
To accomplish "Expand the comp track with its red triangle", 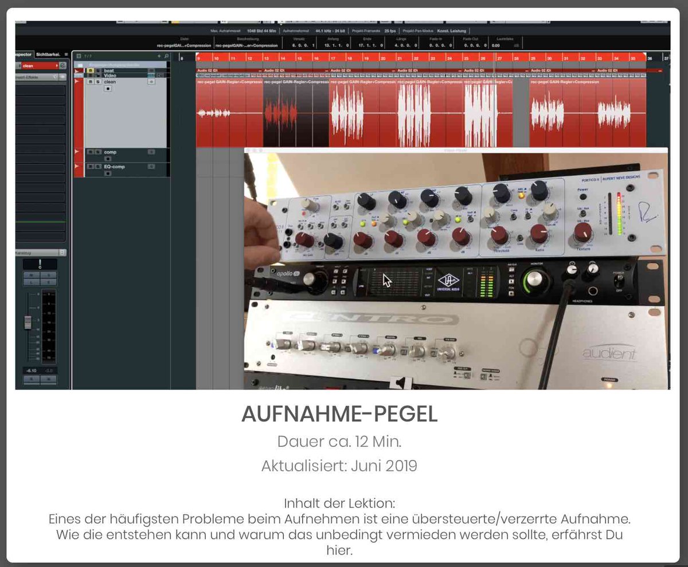I will tap(76, 152).
